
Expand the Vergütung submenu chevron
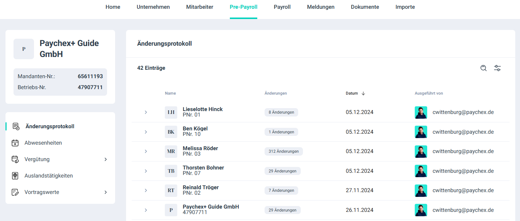tap(106, 159)
